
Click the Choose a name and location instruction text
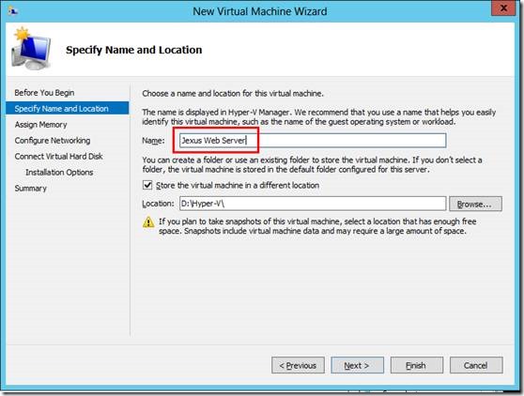233,94
